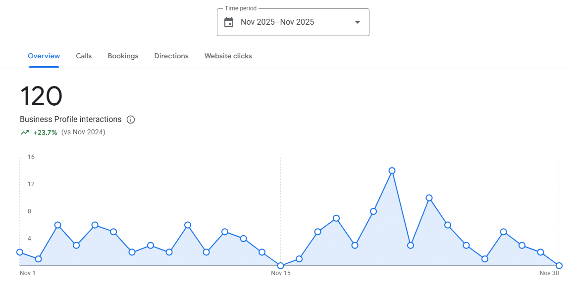
Task: Open the info tooltip beside Business Profile interactions
Action: (x=130, y=119)
